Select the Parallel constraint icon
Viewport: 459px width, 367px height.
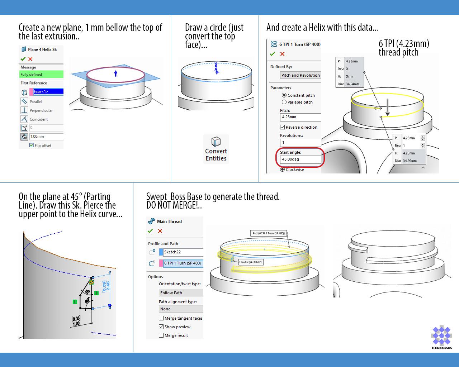tap(24, 101)
